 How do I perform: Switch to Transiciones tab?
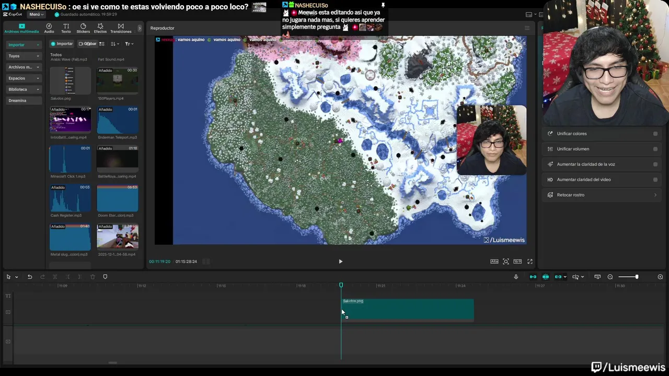click(121, 28)
